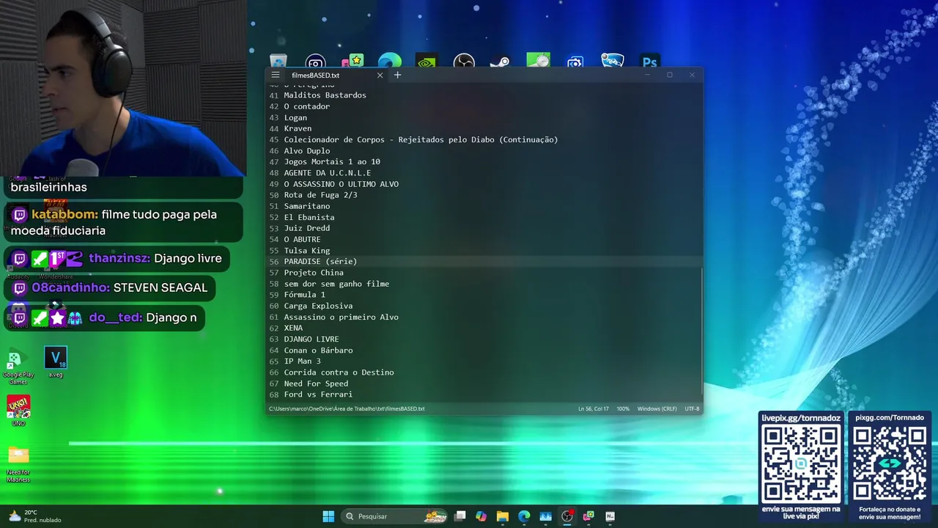Click the line 'Samaritano'
The image size is (938, 528).
pos(306,206)
